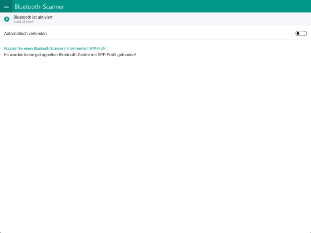311x233 pixels.
Task: Click the word 'aktiviert' in Bluetooth status
Action: [x=45, y=17]
